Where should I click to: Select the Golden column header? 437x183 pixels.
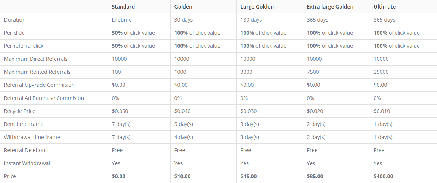183,7
